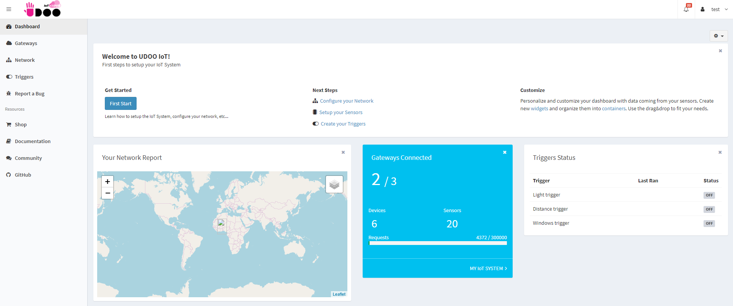Image resolution: width=733 pixels, height=306 pixels.
Task: Close the Triggers Status widget
Action: pos(720,152)
